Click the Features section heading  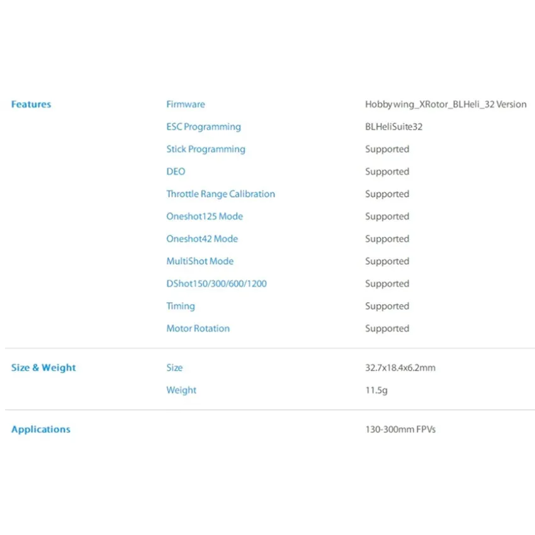pyautogui.click(x=31, y=104)
